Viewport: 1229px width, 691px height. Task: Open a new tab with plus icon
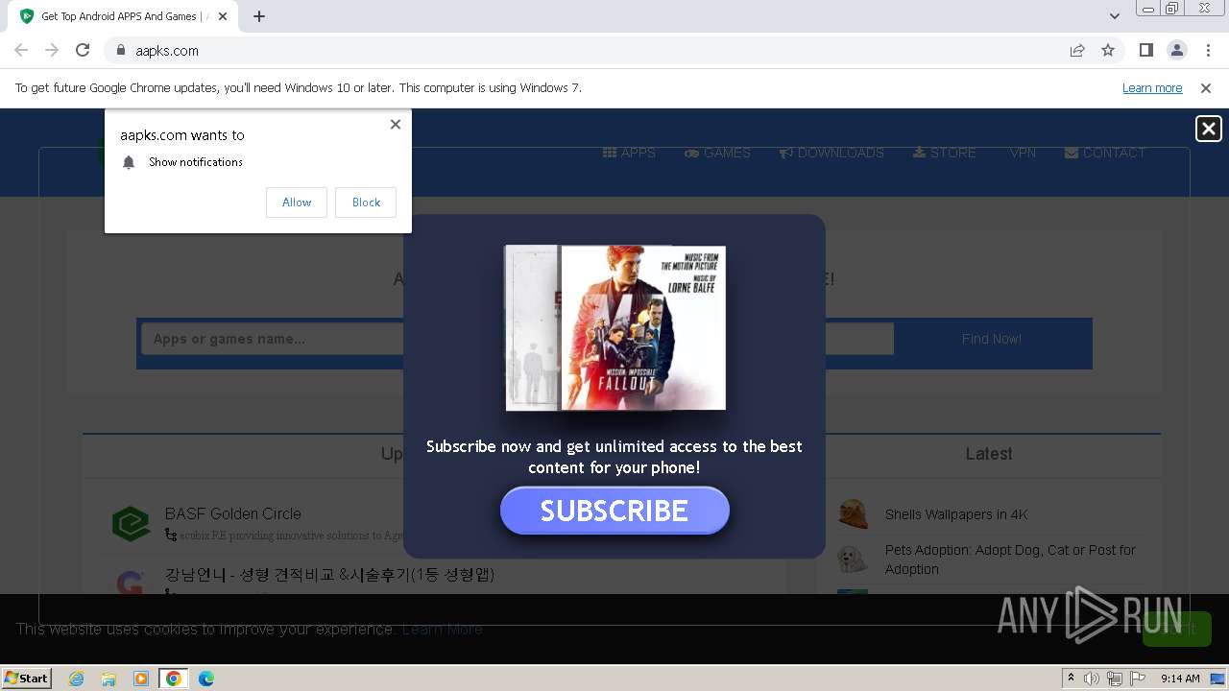click(x=259, y=16)
